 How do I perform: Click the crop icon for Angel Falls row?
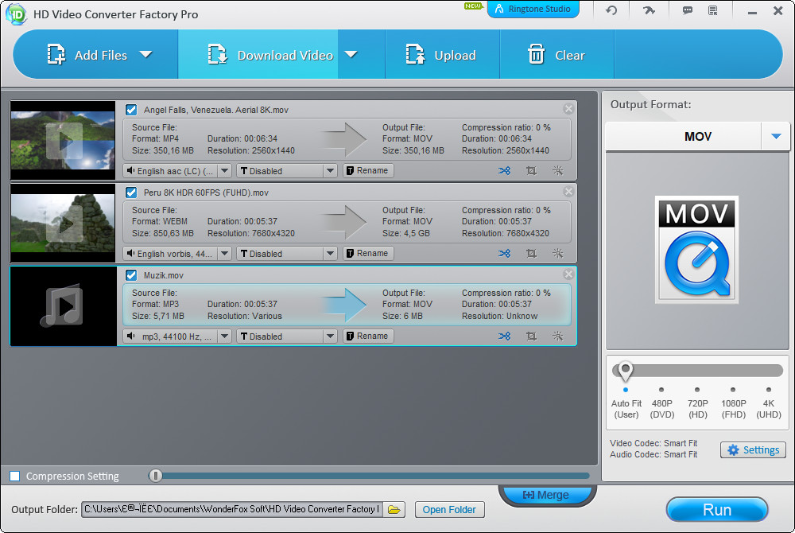coord(531,171)
